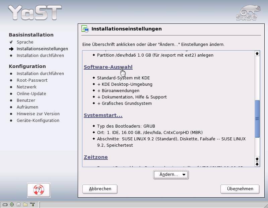268x208 pixels.
Task: Select Online-Update in the sidebar
Action: click(31, 94)
